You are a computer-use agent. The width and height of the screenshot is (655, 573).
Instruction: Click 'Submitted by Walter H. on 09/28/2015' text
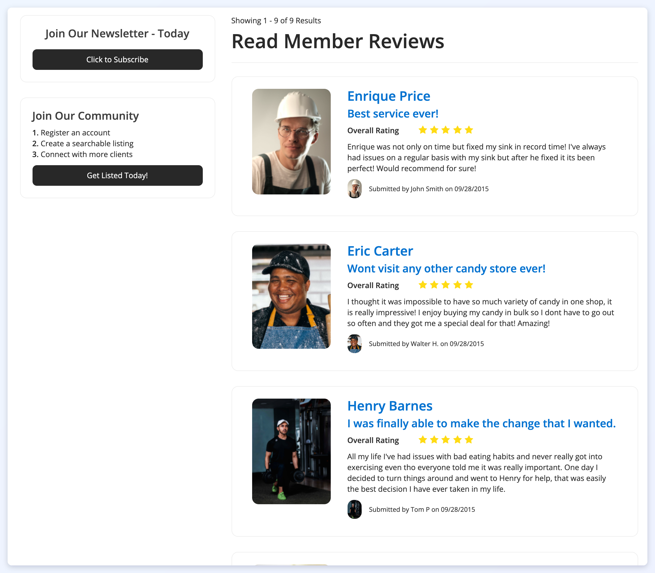pos(426,344)
